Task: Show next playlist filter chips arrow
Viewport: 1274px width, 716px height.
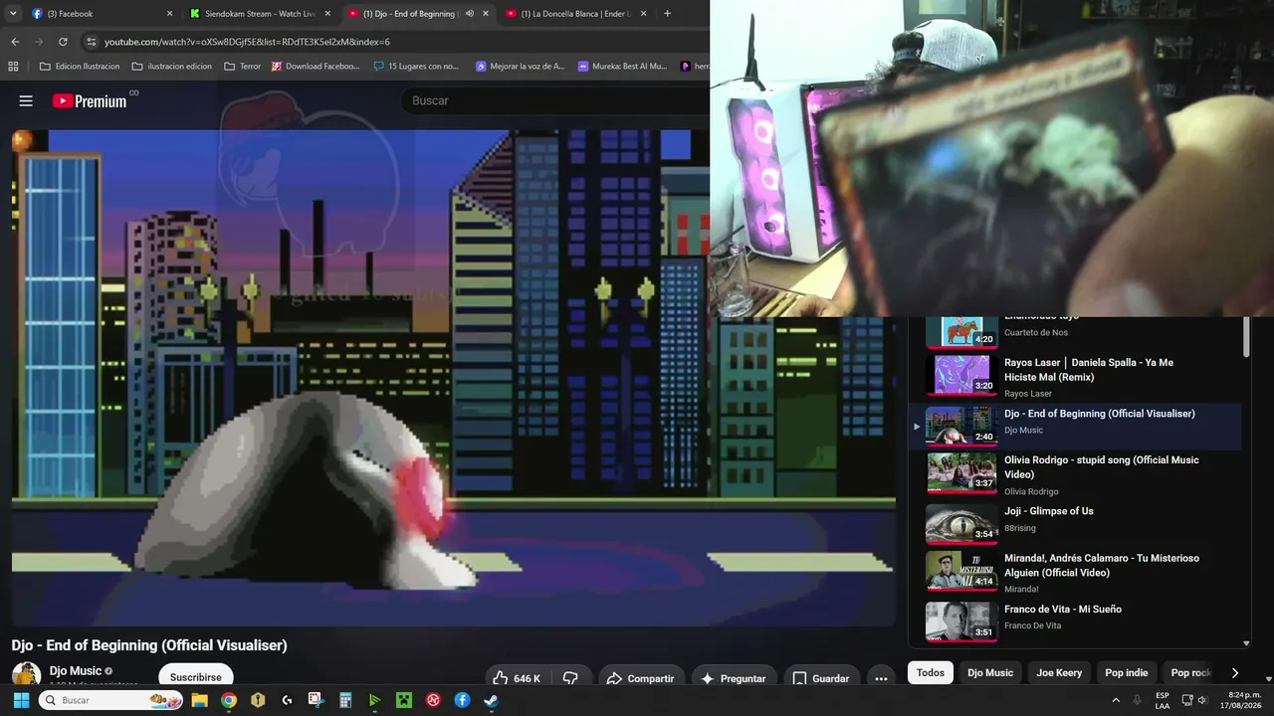Action: (x=1235, y=673)
